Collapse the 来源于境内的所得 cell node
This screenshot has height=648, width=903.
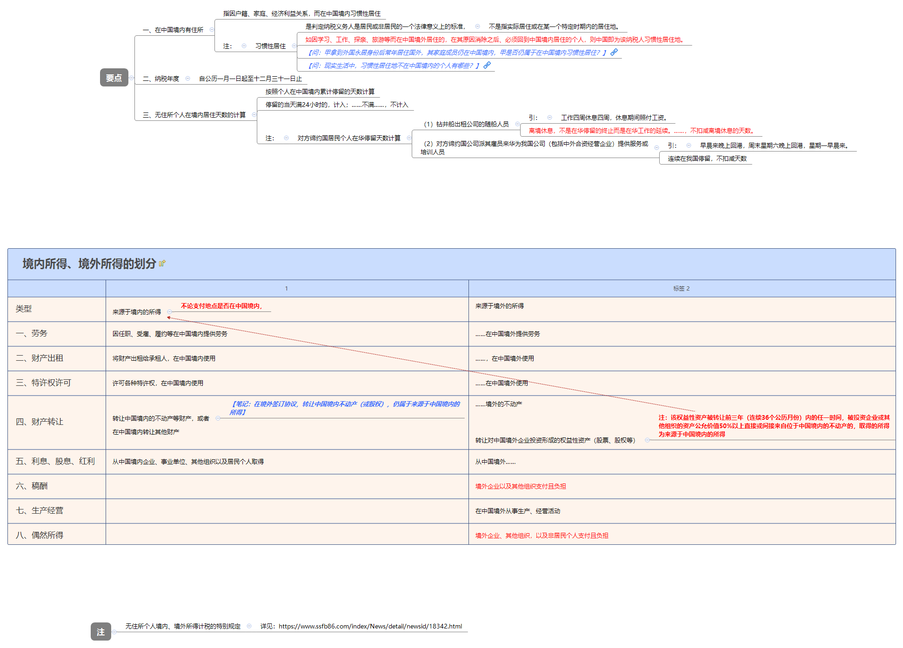coord(170,312)
